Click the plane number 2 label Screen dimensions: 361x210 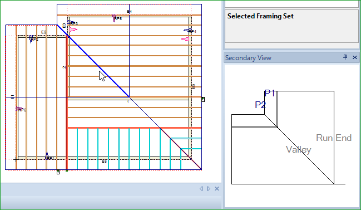pyautogui.click(x=64, y=67)
